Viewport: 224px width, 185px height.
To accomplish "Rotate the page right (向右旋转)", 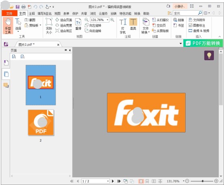I will pyautogui.click(x=93, y=31).
